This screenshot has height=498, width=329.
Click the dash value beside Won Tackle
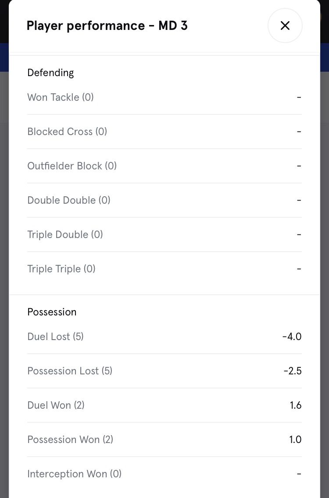299,97
